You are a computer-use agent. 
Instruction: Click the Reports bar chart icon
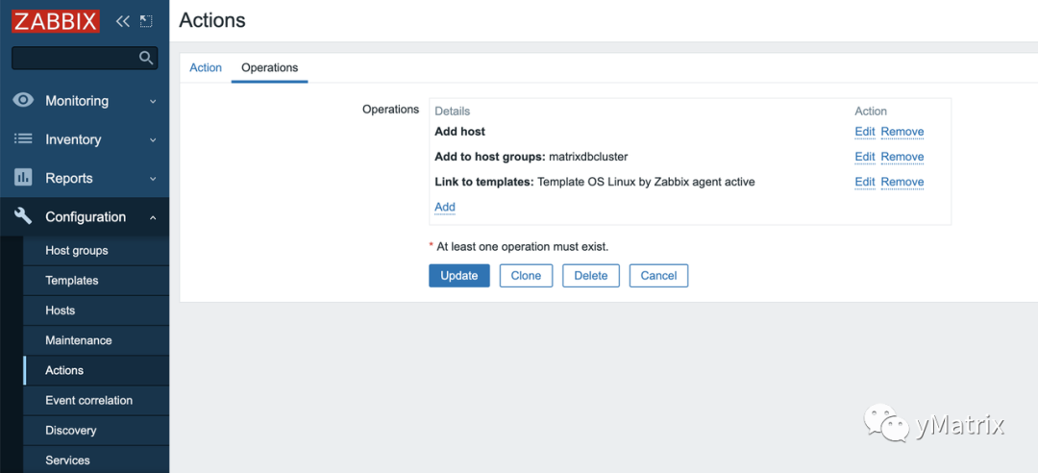[23, 178]
